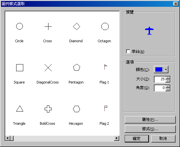Image resolution: width=180 pixels, height=147 pixels.
Task: Enable the 準絲(A) checkbox
Action: (128, 51)
